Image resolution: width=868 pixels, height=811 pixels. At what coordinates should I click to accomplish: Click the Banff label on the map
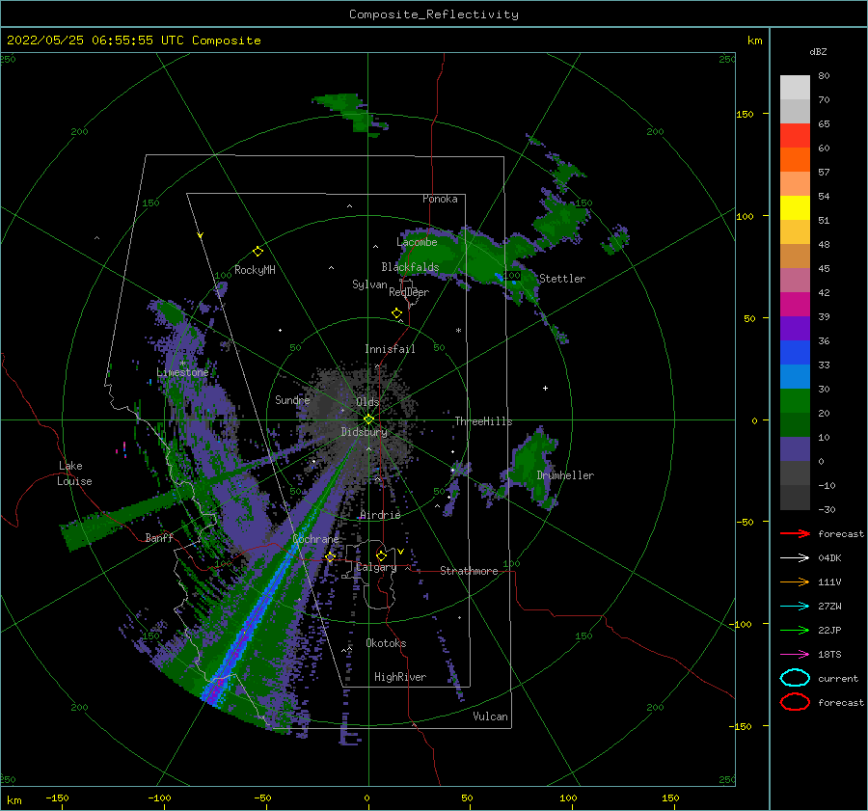tap(159, 537)
